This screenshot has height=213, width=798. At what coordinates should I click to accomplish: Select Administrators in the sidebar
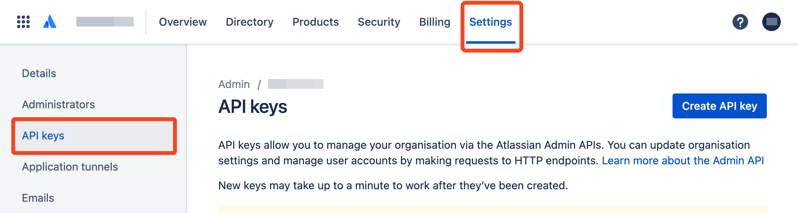(x=58, y=104)
